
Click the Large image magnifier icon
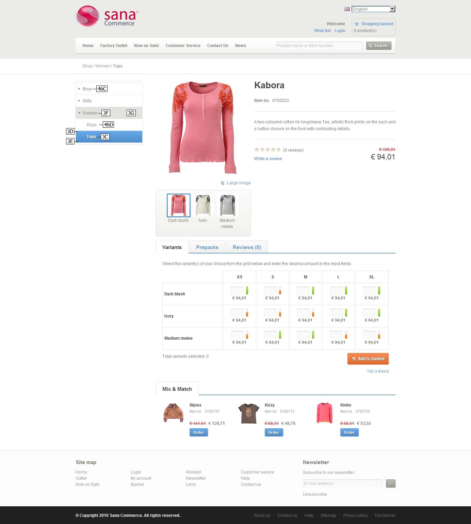223,183
